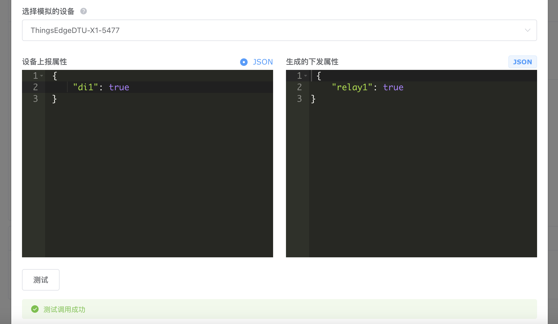
Task: Click the 测试调用成功 message text
Action: coord(64,310)
